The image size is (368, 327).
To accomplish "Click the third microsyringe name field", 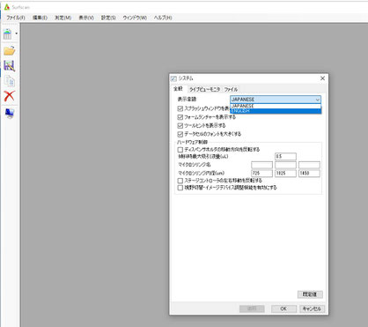I will pyautogui.click(x=309, y=165).
